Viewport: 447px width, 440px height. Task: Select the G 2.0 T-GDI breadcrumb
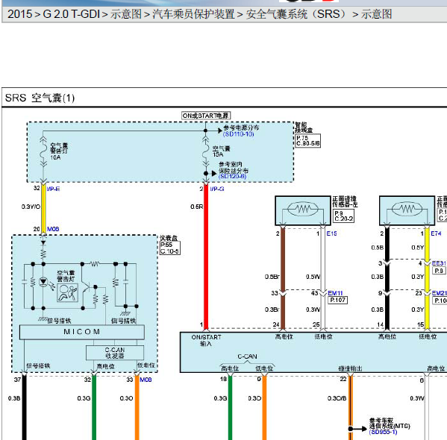click(72, 14)
